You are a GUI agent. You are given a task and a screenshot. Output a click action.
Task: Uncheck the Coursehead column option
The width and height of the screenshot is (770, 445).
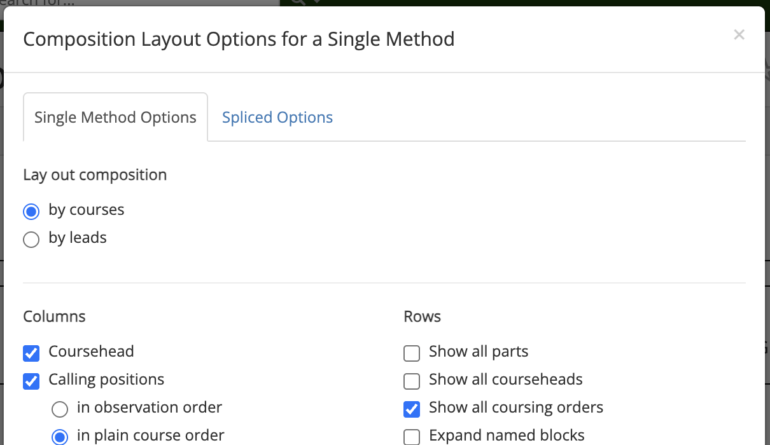coord(31,353)
